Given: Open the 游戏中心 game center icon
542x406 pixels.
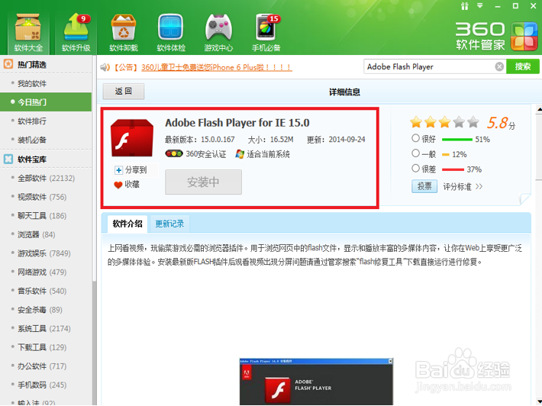Looking at the screenshot, I should pos(218,33).
